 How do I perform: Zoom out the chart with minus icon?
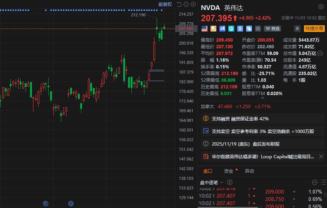[x=186, y=4]
